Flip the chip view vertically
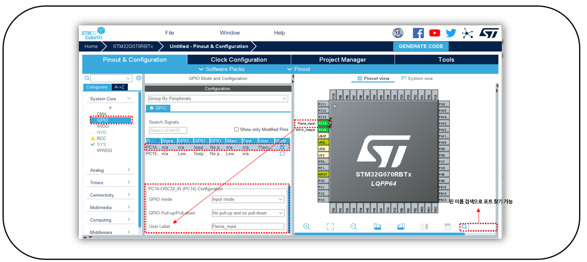587x262 pixels. (448, 227)
